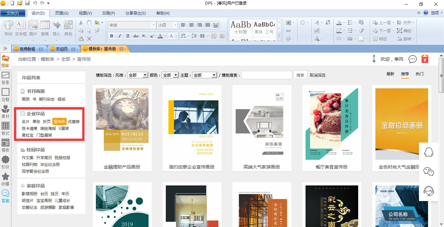Switch to the 欢迎页 document tab
The image size is (444, 227).
[x=62, y=49]
